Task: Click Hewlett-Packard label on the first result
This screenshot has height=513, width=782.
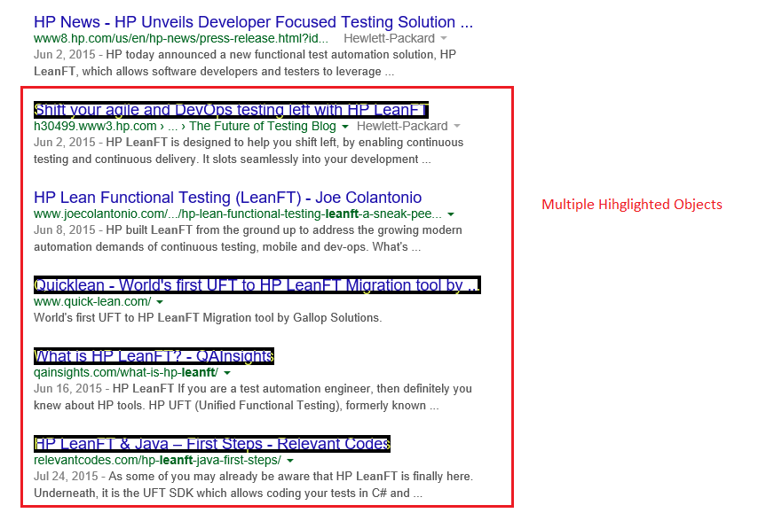Action: (x=389, y=39)
